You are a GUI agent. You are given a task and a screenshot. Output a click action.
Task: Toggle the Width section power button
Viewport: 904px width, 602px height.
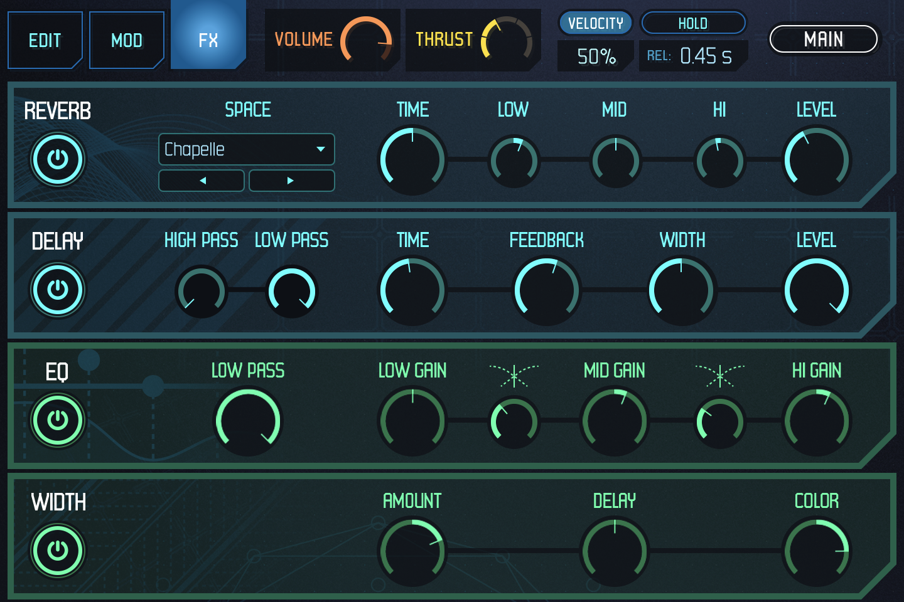57,551
